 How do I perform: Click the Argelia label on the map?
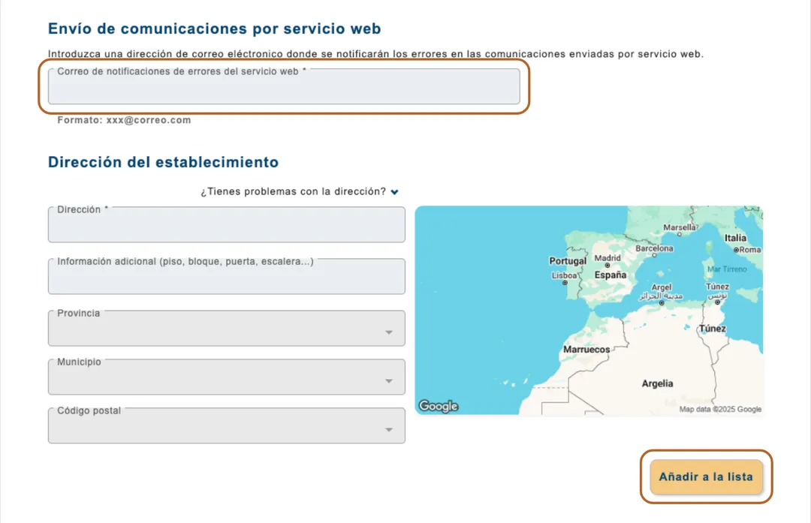pos(657,383)
